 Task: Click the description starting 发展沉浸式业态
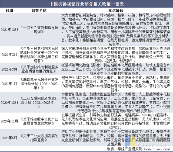116,121
